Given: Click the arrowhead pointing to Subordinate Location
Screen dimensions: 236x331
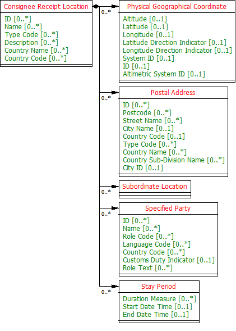Looking at the screenshot, I should [x=115, y=186].
